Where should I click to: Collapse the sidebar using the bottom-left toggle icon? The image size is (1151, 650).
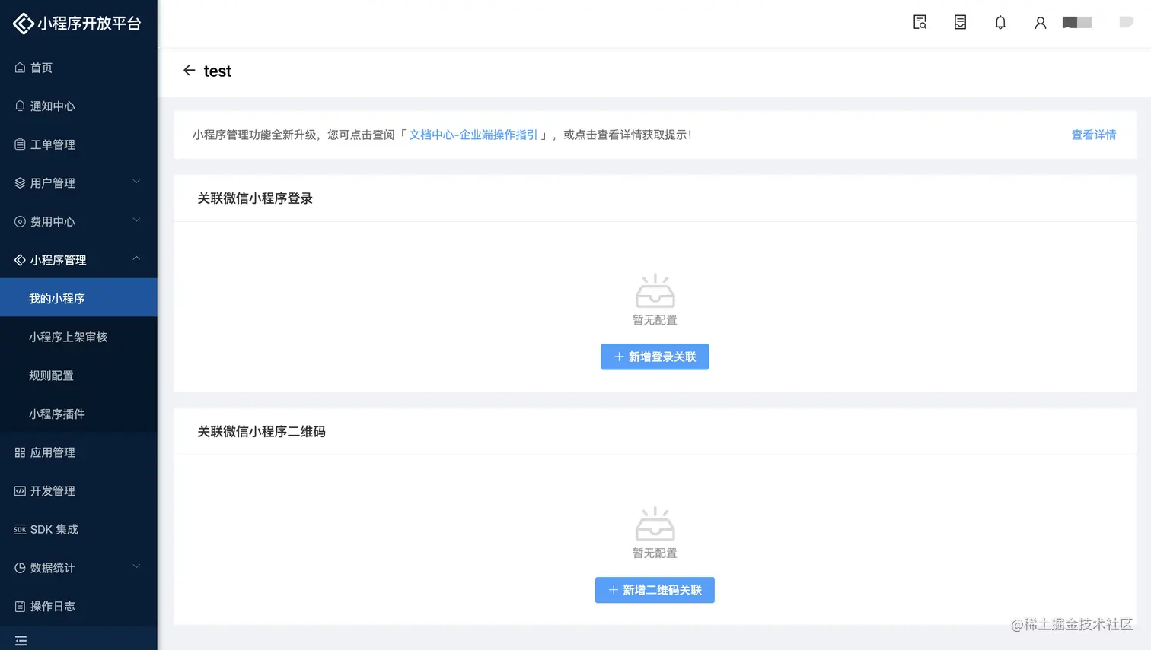click(21, 640)
